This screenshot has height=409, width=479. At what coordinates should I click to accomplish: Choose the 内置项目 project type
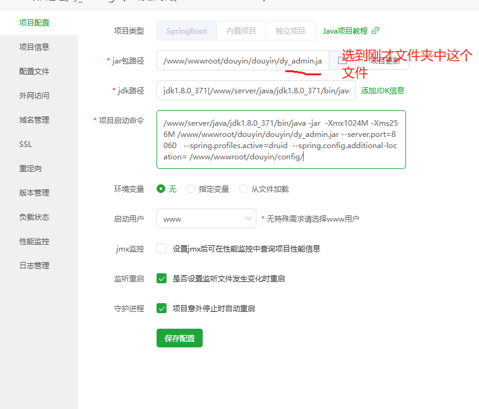coord(241,31)
